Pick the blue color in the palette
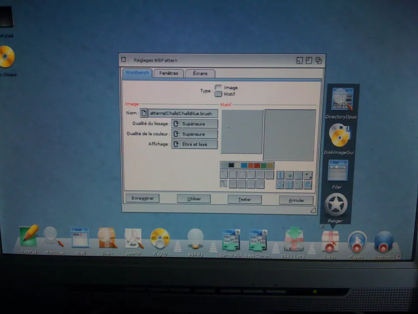 tap(244, 165)
